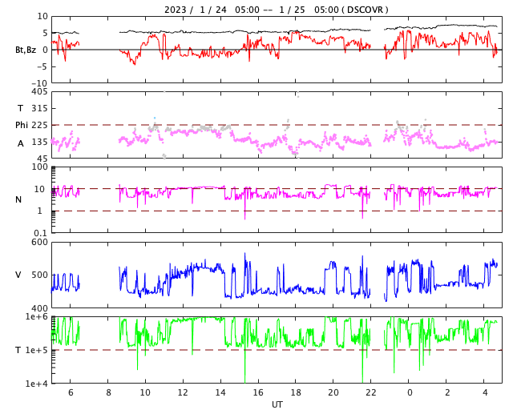Click the '-5' Bz tick label
The height and width of the screenshot is (410, 513).
tap(42, 66)
